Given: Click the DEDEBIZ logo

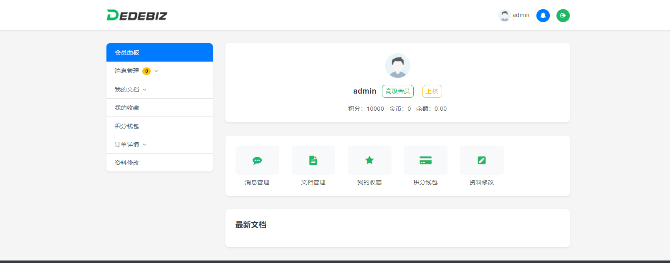Looking at the screenshot, I should tap(137, 15).
